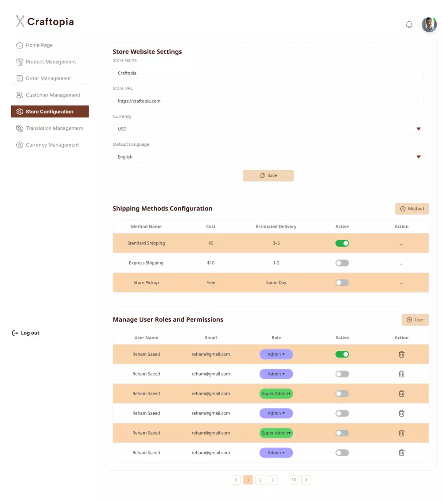Image resolution: width=443 pixels, height=501 pixels.
Task: Select the Translation Management sidebar icon
Action: coord(20,128)
